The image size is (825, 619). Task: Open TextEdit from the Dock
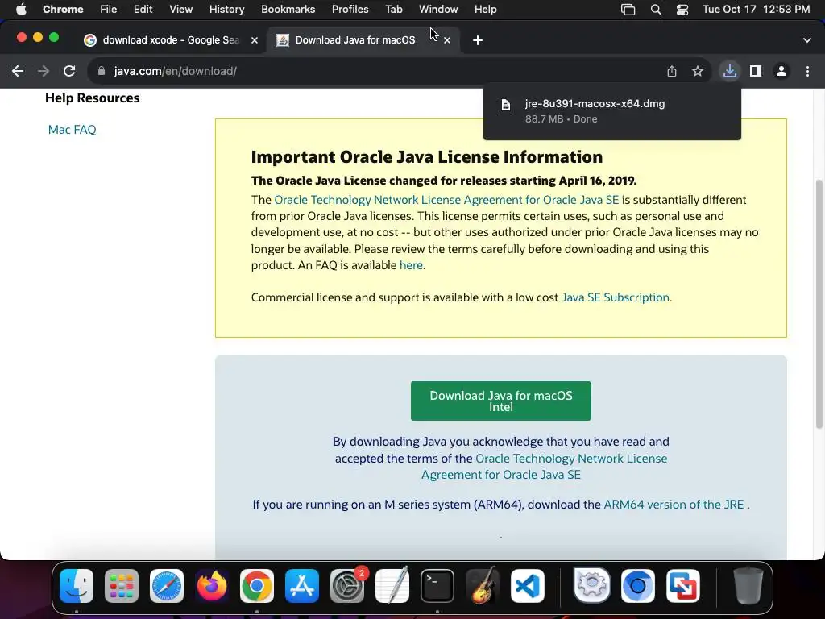tap(392, 586)
